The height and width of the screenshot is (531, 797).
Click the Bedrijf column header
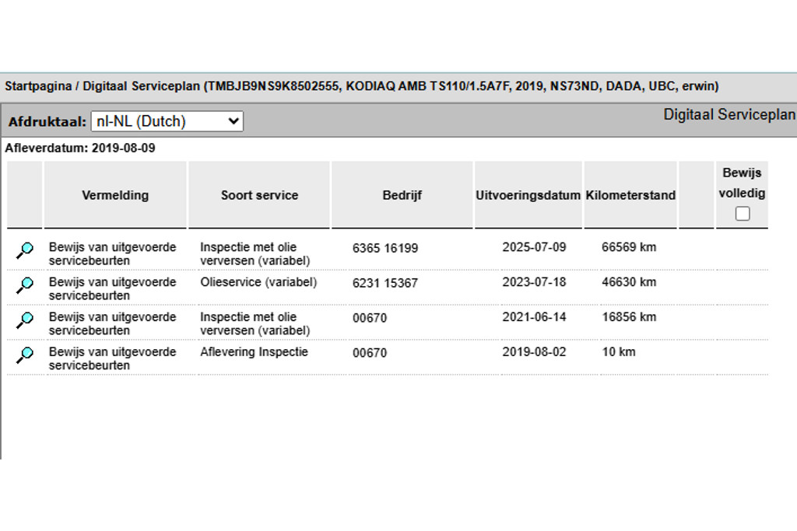pyautogui.click(x=402, y=195)
